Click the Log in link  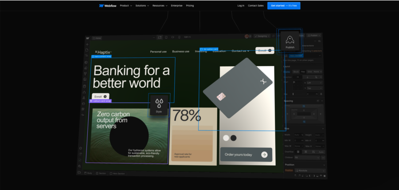tap(241, 6)
